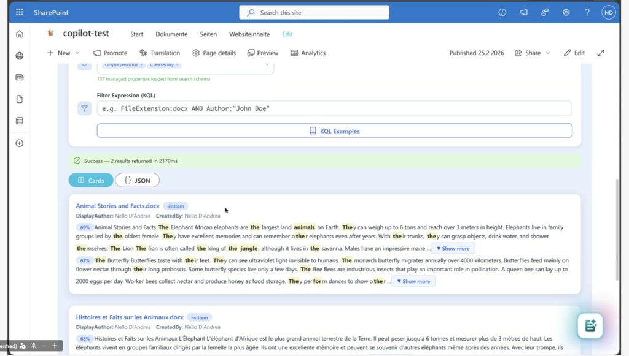The height and width of the screenshot is (356, 629).
Task: Collapse the properties section chevron icon
Action: pyautogui.click(x=84, y=65)
